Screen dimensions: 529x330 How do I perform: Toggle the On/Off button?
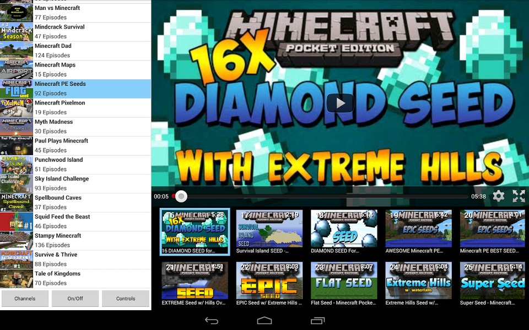pyautogui.click(x=75, y=298)
